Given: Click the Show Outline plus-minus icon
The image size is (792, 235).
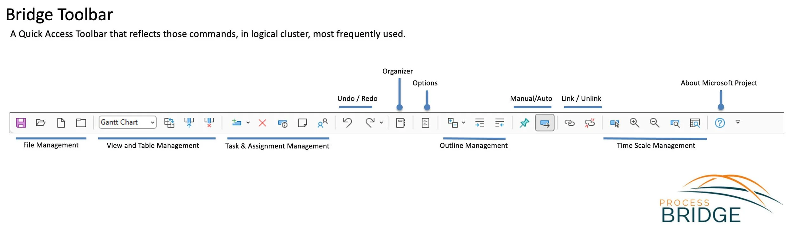Looking at the screenshot, I should 453,123.
